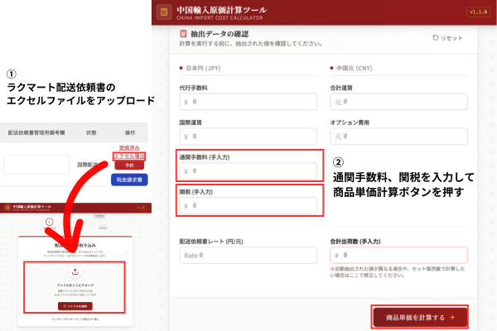Image resolution: width=497 pixels, height=331 pixels.
Task: Click the 配送依頼書管理用備考欄 column header
Action: (x=36, y=132)
